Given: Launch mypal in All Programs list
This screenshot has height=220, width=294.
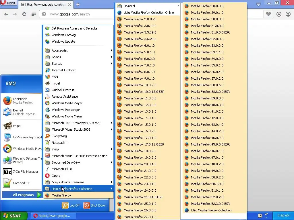Looking at the screenshot, I should [78, 83].
